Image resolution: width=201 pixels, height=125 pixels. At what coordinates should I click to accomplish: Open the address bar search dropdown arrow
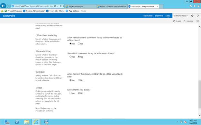tap(57, 6)
